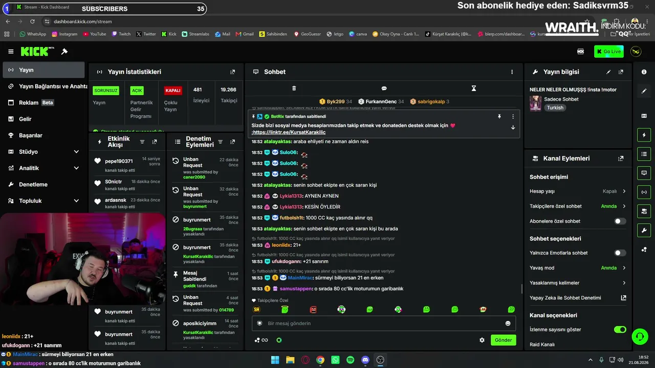Open the Reklam Beta sidebar item
Viewport: 655px width, 368px height.
(x=43, y=103)
